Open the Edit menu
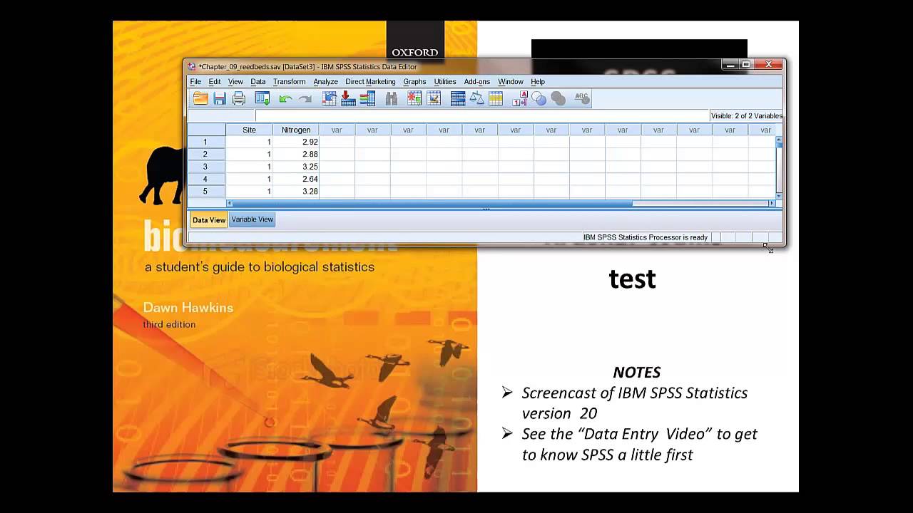 coord(215,82)
